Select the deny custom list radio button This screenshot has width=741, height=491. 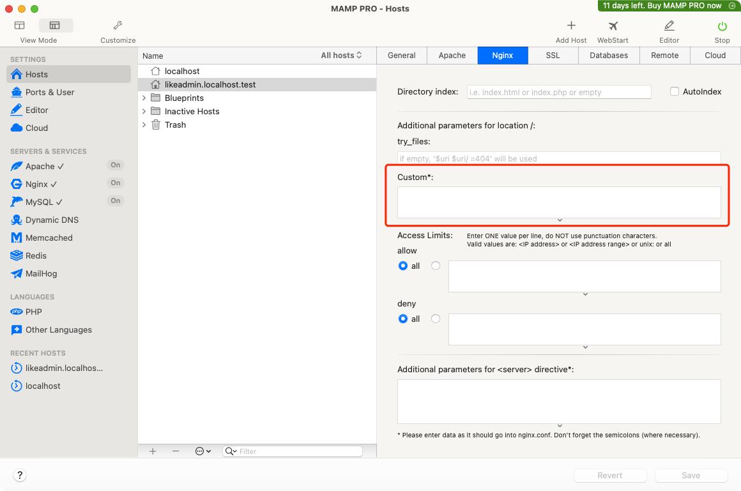(436, 319)
